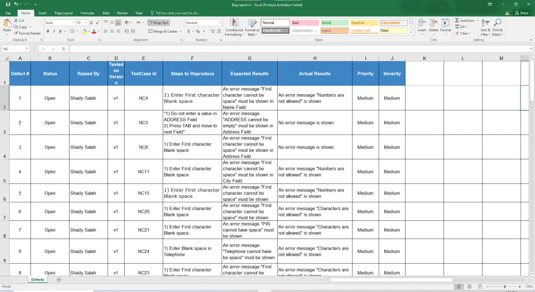
Task: Open Conditional Formatting options
Action: [x=234, y=27]
